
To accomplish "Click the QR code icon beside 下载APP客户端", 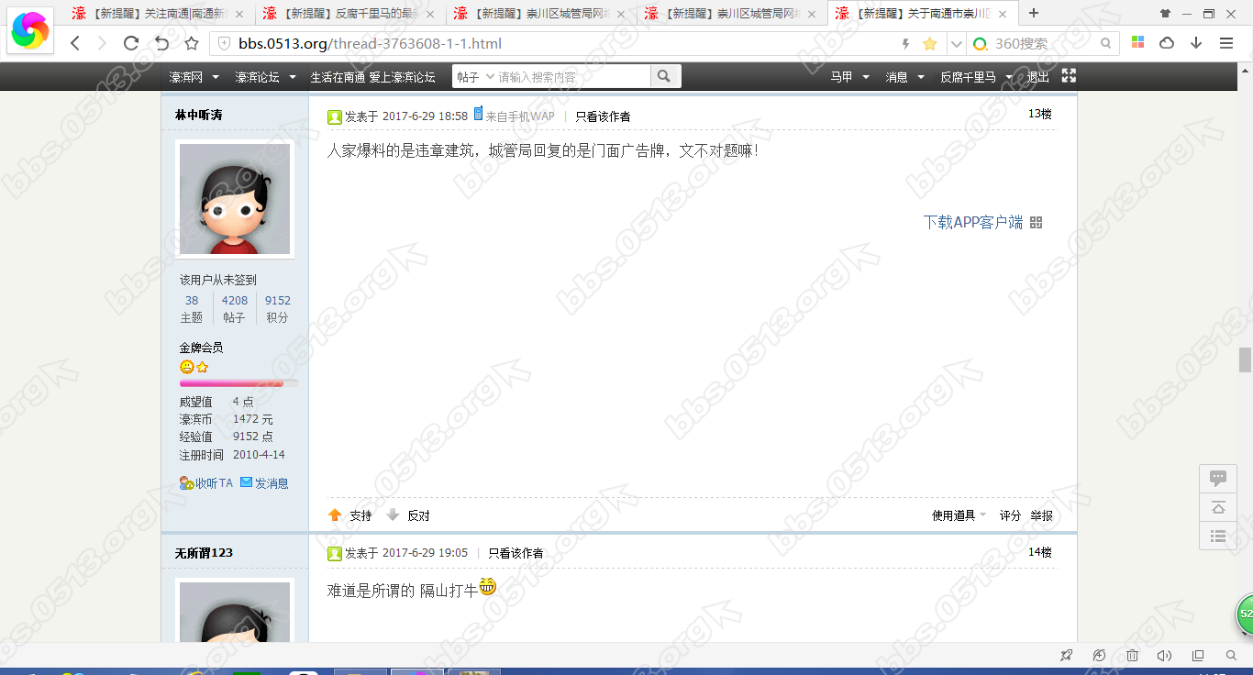I will (1037, 223).
